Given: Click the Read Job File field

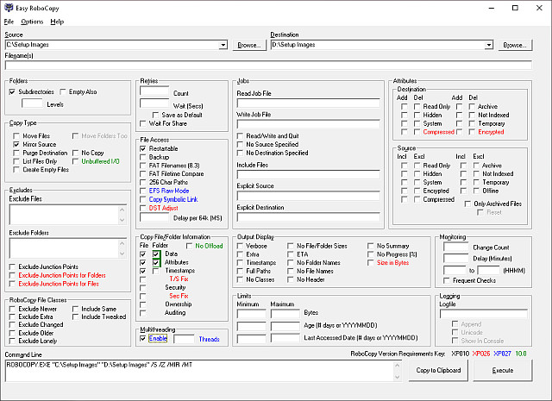Looking at the screenshot, I should point(309,103).
